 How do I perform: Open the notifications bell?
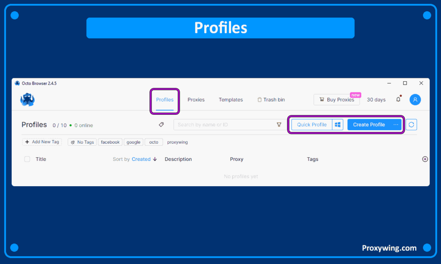coord(398,100)
